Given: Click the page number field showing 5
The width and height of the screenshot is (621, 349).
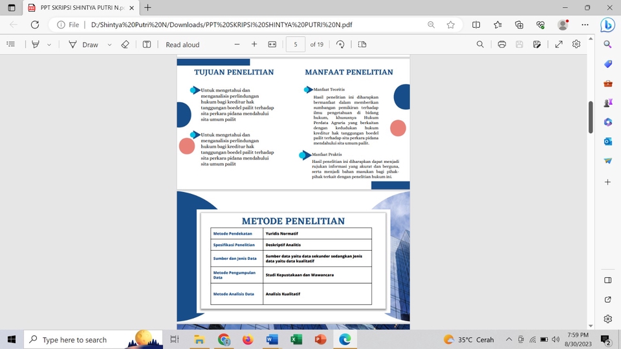Looking at the screenshot, I should coord(296,45).
